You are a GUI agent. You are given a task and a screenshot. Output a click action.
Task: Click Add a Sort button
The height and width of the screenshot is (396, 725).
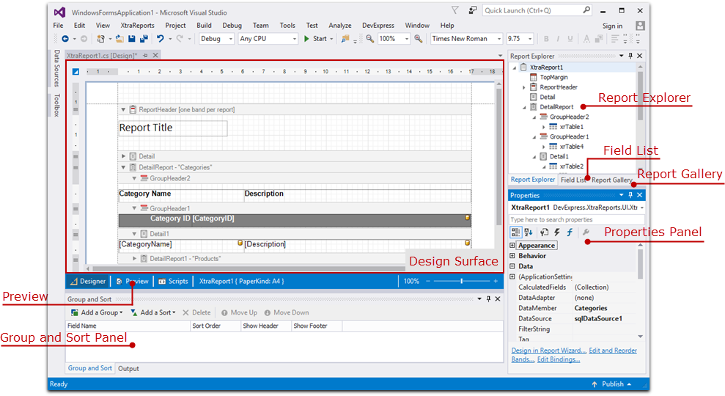coord(153,312)
